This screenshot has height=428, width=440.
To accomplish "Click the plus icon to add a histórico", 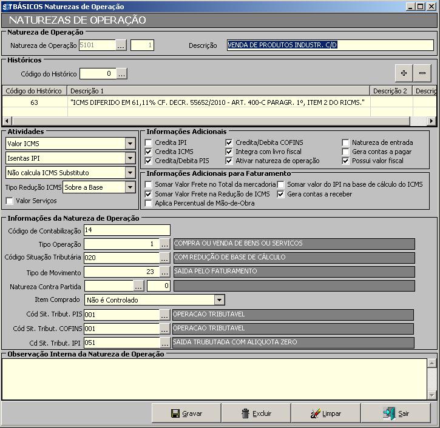I will [404, 73].
